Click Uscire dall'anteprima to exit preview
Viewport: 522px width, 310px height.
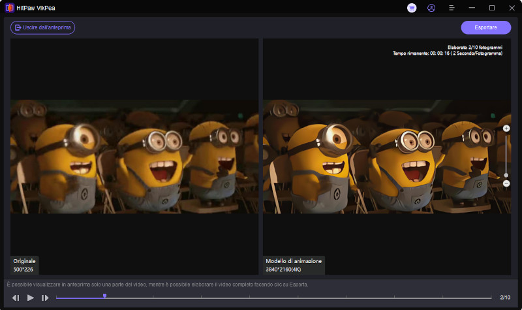(x=42, y=27)
